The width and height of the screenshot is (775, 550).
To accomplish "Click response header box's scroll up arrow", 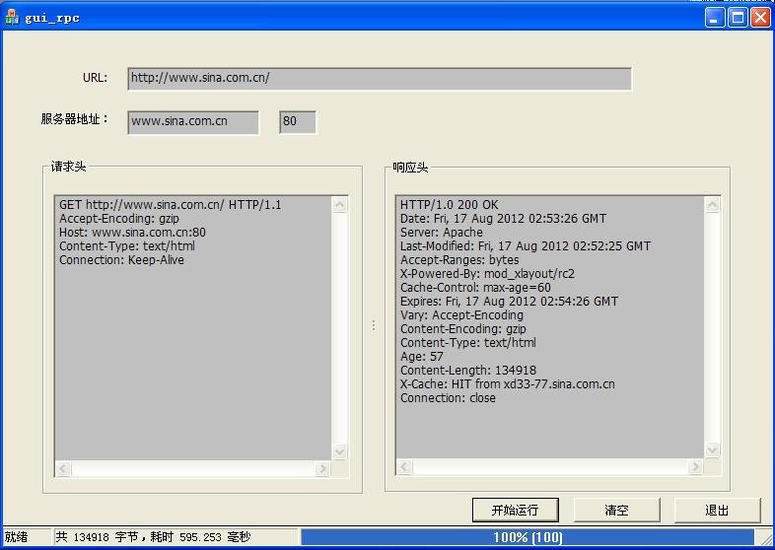I will [x=712, y=205].
